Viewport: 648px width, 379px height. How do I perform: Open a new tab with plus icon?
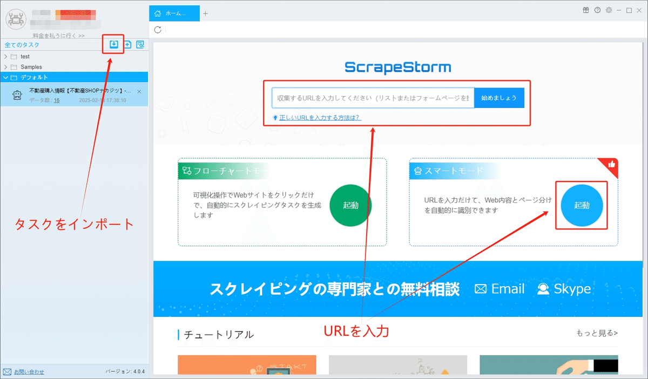tap(205, 13)
